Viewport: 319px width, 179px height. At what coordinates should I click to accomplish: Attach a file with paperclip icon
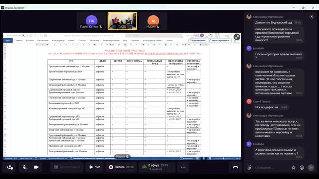coord(249,168)
